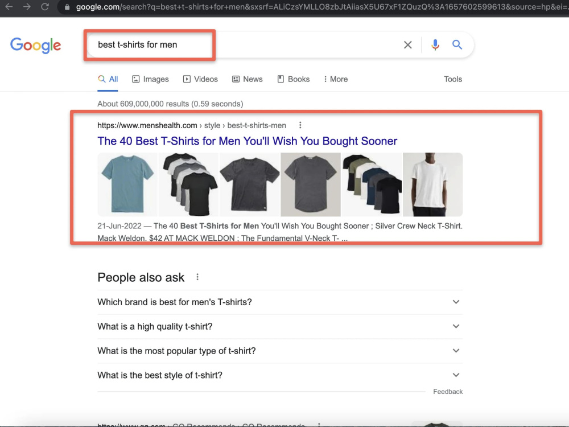The height and width of the screenshot is (427, 569).
Task: Open the Tools button
Action: point(453,79)
